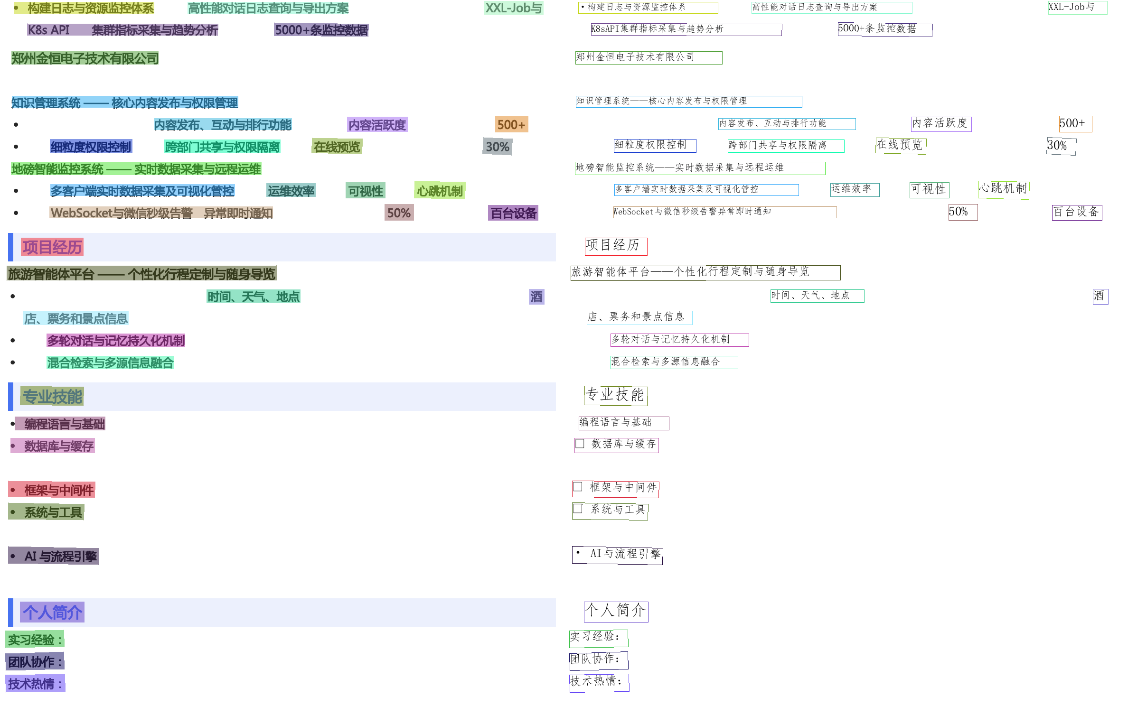Click checkbox beside 系统与工具 in right panel
Screen dimensions: 1128x706
pyautogui.click(x=578, y=509)
